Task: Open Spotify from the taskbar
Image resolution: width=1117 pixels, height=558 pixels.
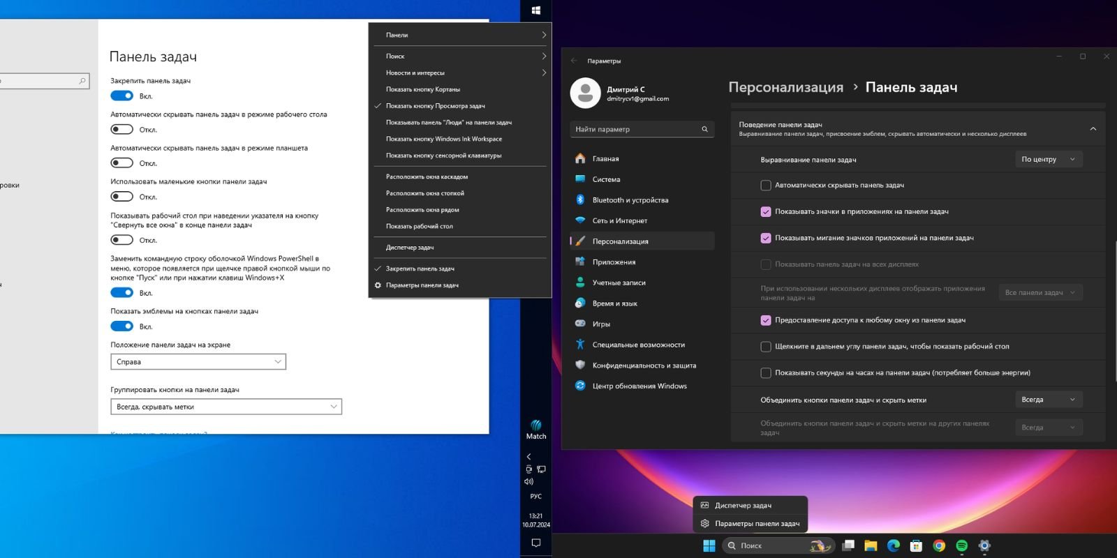Action: click(961, 545)
